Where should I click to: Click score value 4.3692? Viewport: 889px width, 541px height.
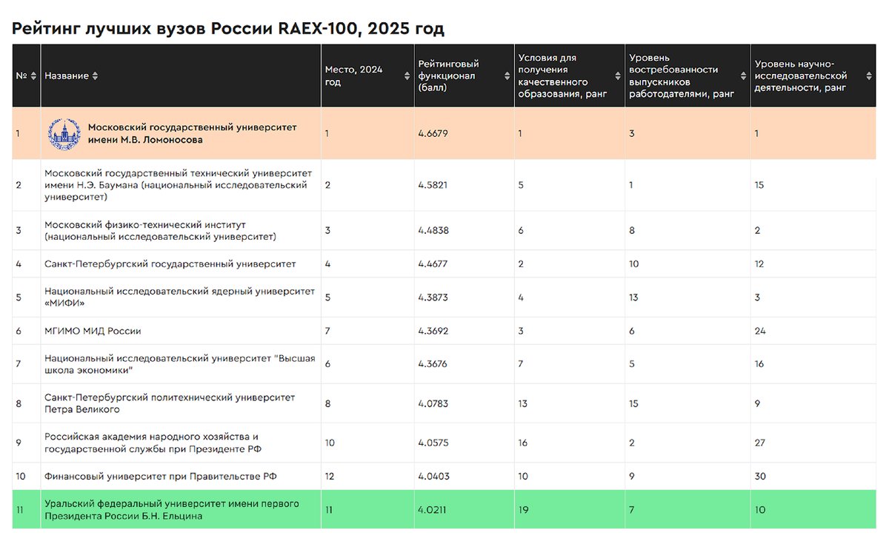tap(433, 331)
